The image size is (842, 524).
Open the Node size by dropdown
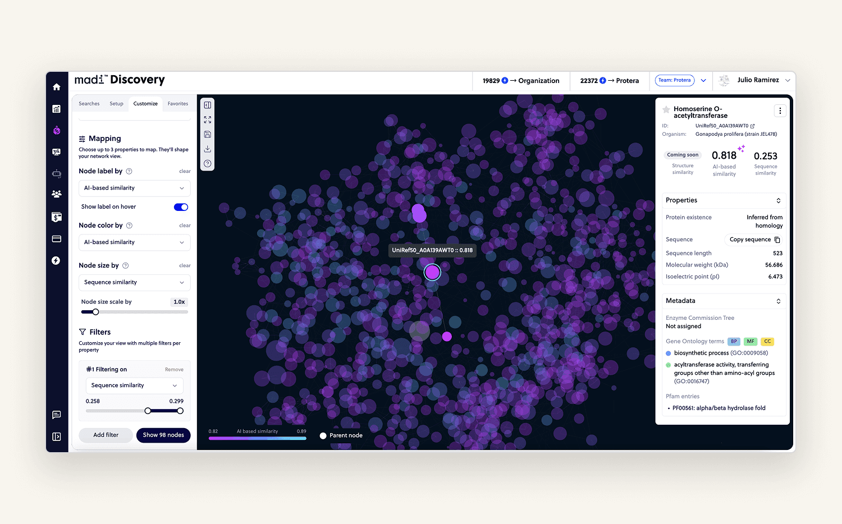134,282
